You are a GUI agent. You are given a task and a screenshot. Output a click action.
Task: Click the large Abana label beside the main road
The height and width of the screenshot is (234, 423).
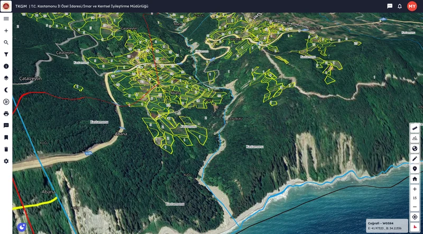point(121,134)
